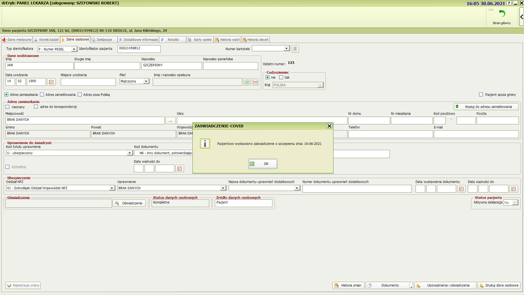Confirm the COVID dialog with OK
Viewport: 524px width, 295px height.
[x=263, y=164]
